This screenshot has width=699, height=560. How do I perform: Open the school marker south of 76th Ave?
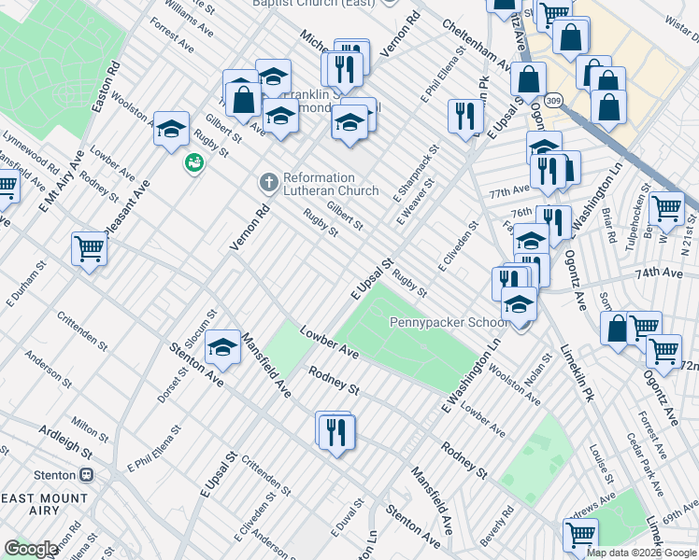[x=532, y=242]
